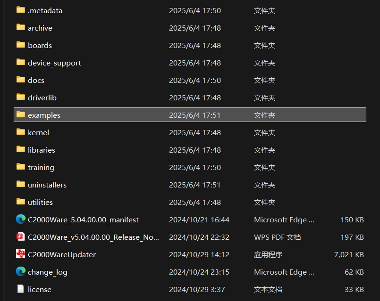The image size is (380, 301).
Task: Click the training folder icon
Action: click(21, 167)
